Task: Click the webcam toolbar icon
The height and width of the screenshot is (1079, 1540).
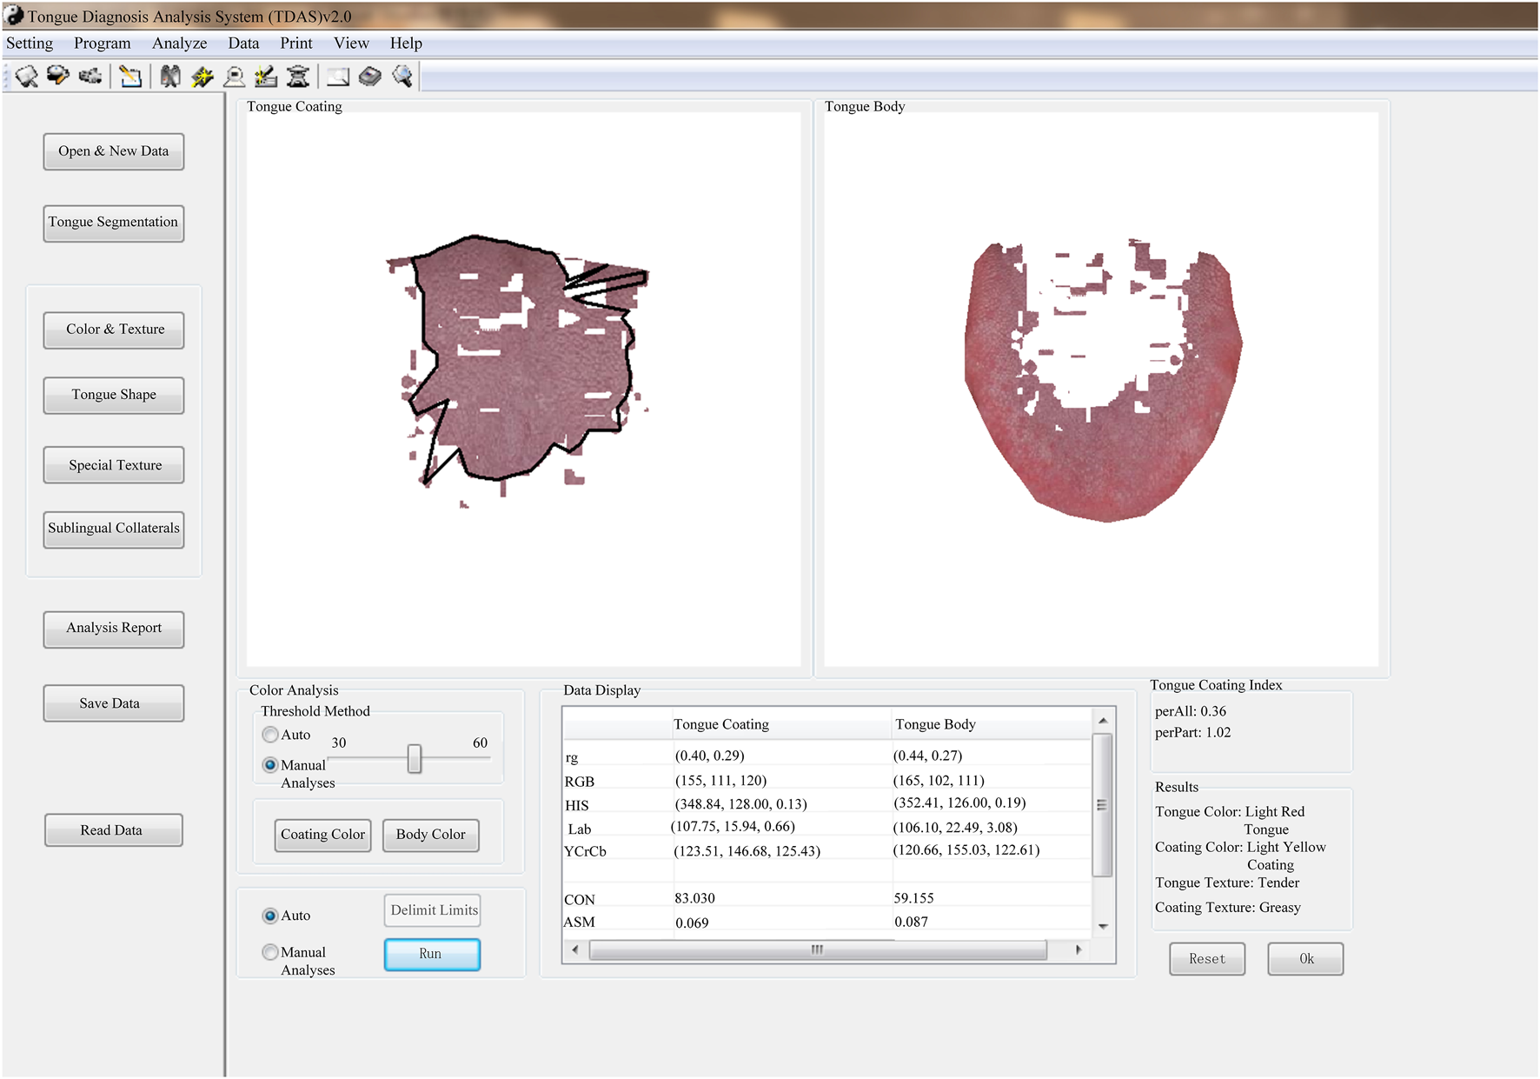Action: click(234, 77)
